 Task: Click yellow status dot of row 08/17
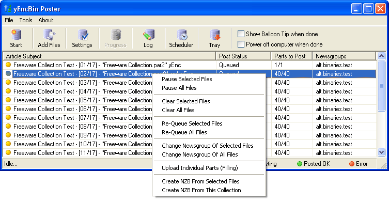[8, 126]
